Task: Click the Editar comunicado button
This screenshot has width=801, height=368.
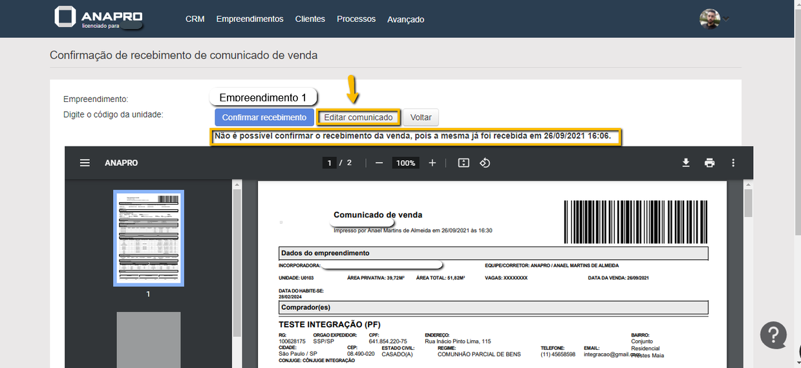Action: click(358, 118)
